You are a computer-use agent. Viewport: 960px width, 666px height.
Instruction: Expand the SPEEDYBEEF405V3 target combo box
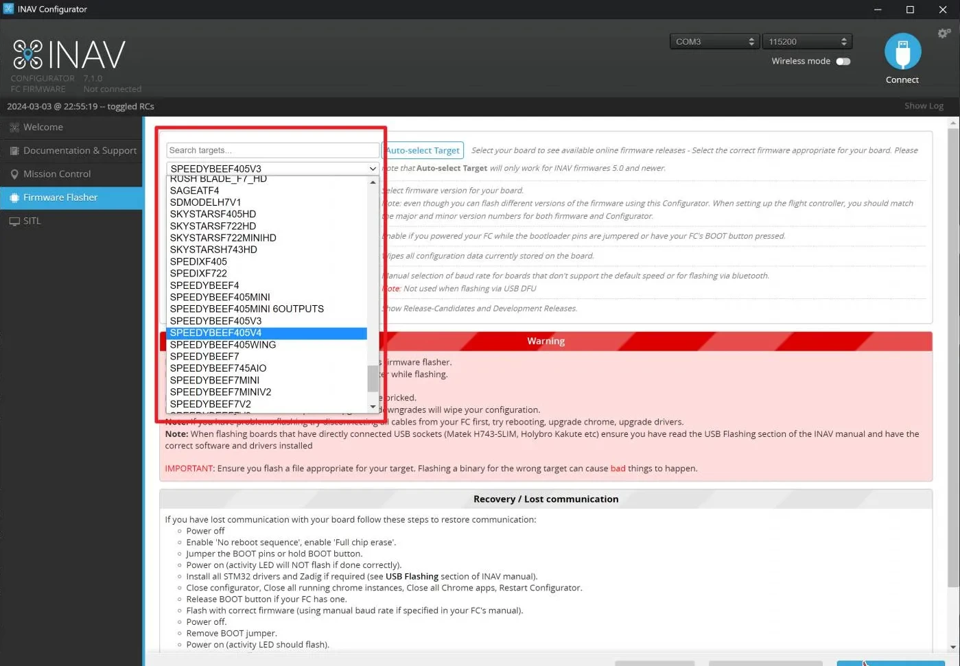272,169
